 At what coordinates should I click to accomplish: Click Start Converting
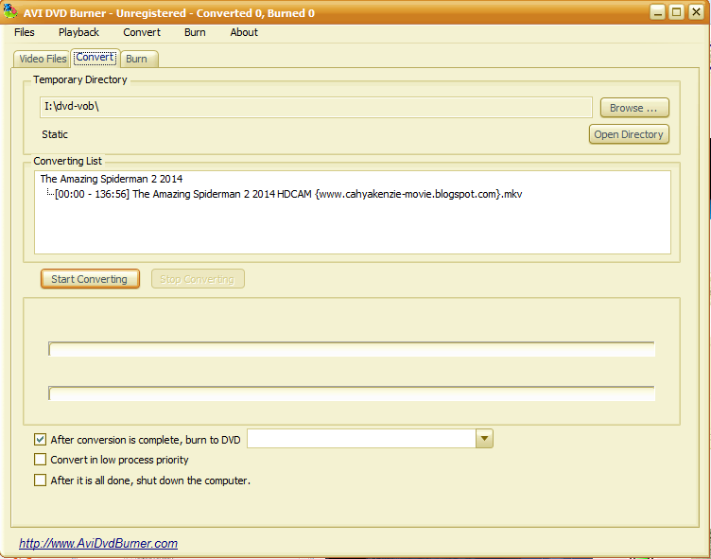[90, 279]
